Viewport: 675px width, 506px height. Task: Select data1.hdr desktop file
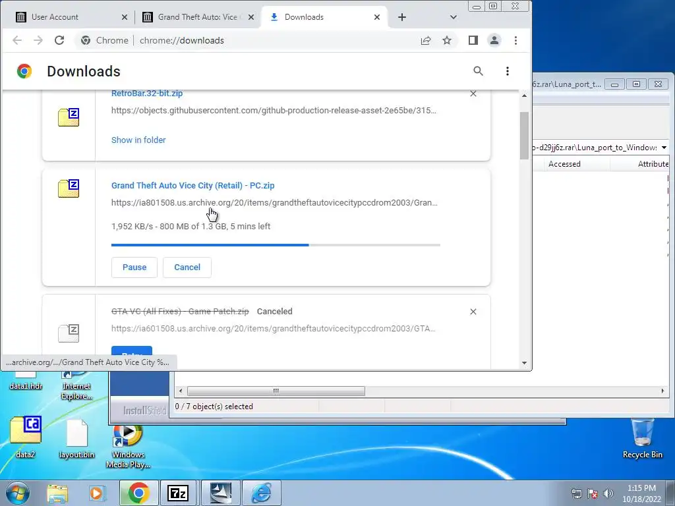[x=26, y=383]
